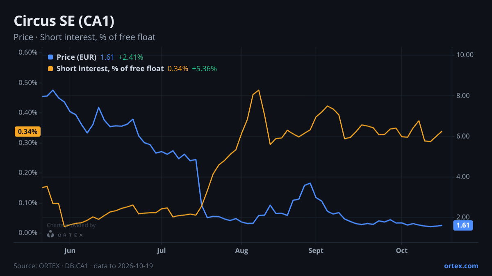The width and height of the screenshot is (492, 276).
Task: Open the ortex.com link
Action: pyautogui.click(x=461, y=266)
